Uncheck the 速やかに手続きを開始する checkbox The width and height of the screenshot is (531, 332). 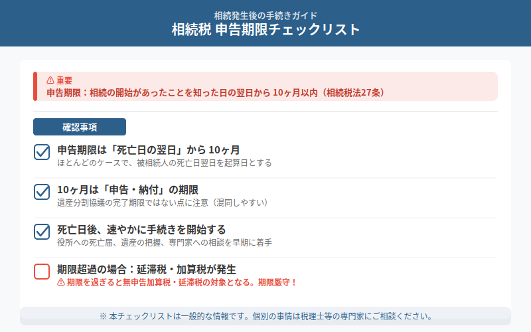[x=42, y=232]
